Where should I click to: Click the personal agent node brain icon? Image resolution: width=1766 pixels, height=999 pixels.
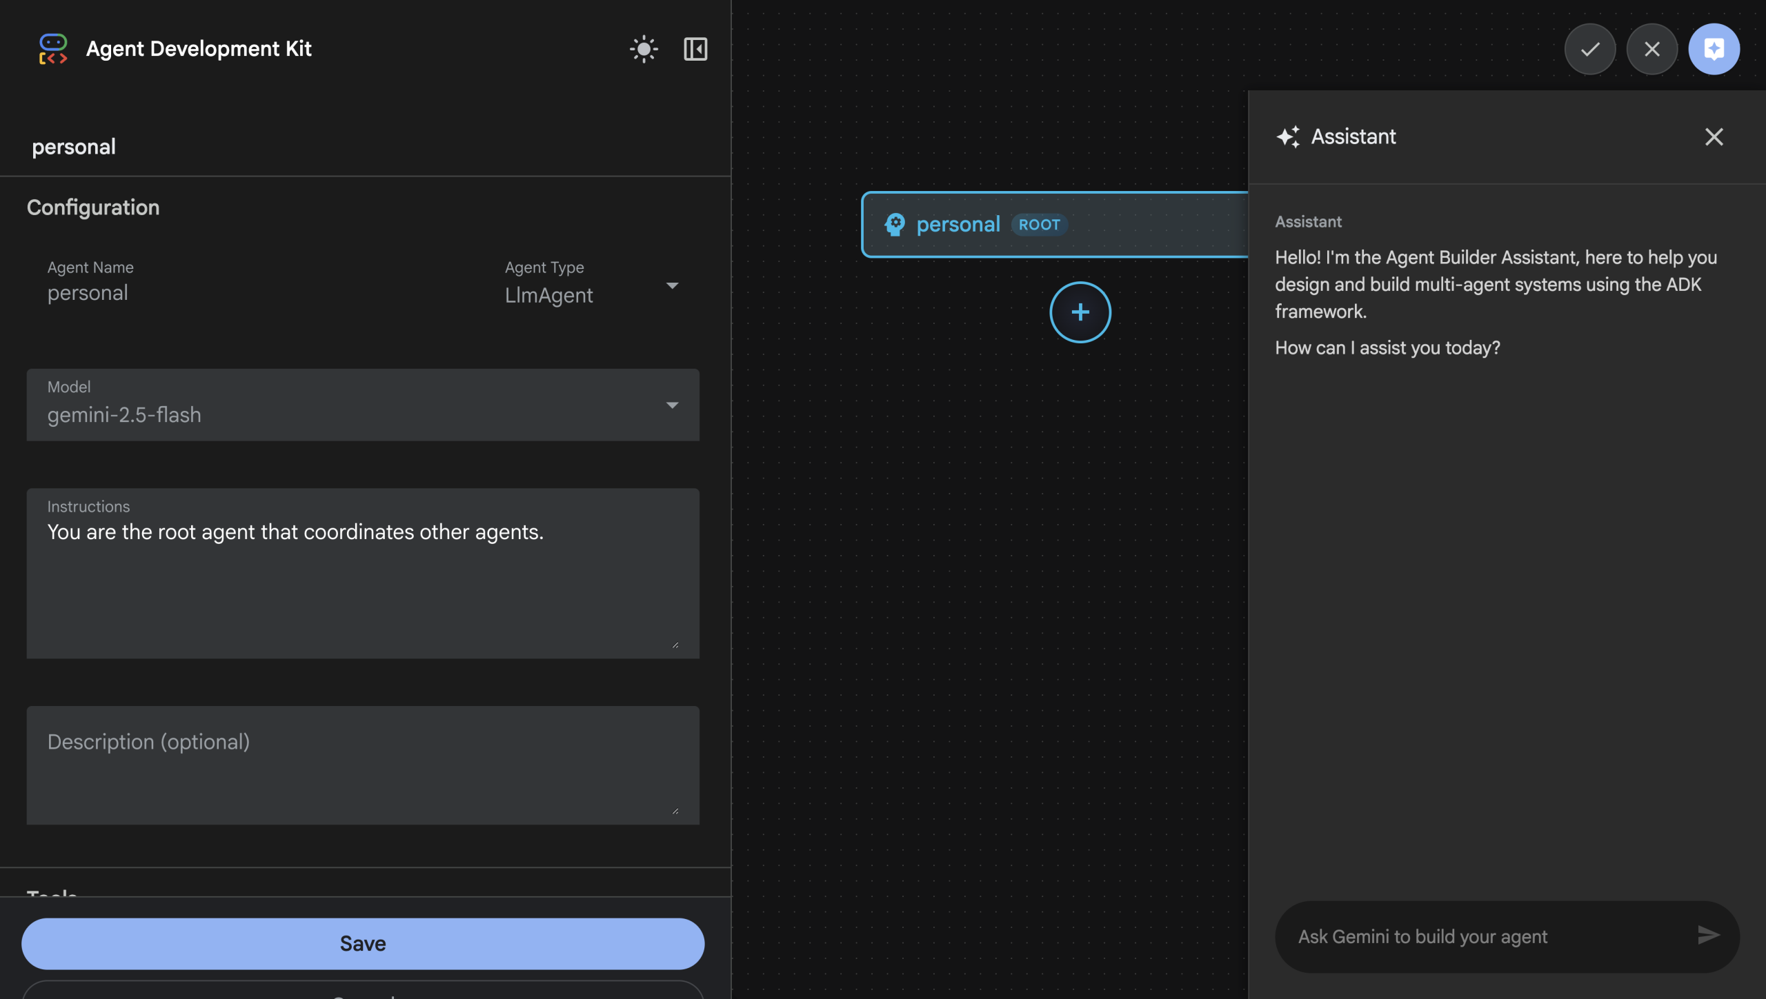[x=895, y=224]
